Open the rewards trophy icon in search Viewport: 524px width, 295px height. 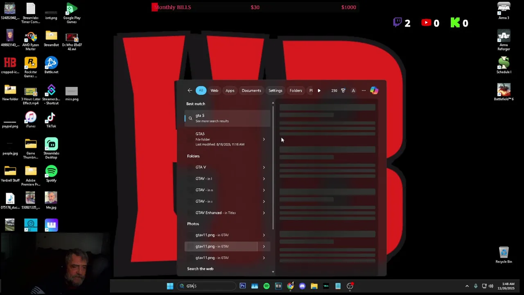(x=343, y=91)
